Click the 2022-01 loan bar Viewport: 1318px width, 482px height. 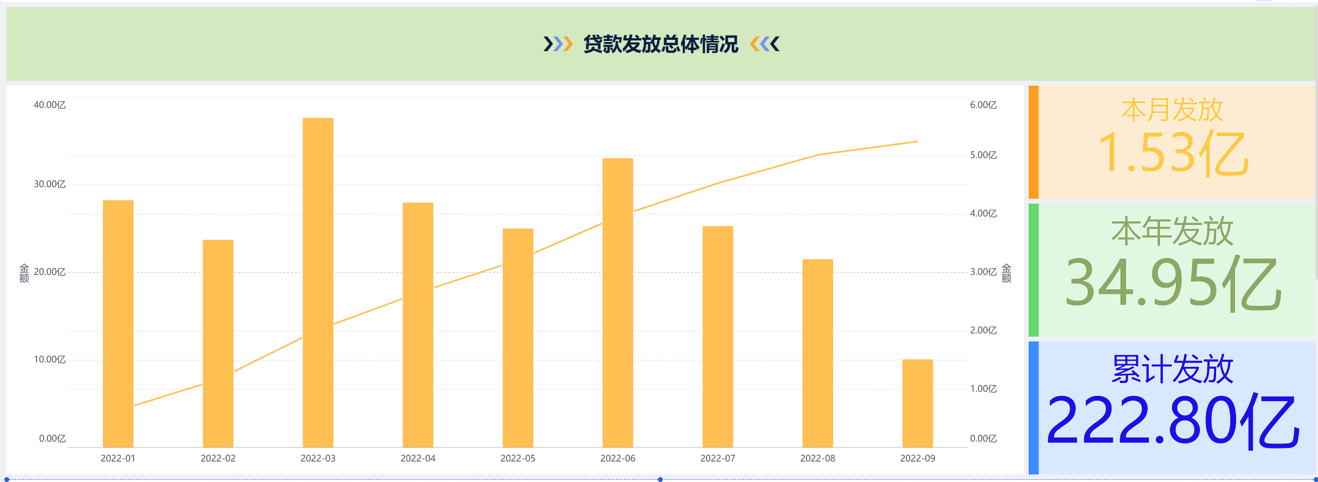click(118, 324)
